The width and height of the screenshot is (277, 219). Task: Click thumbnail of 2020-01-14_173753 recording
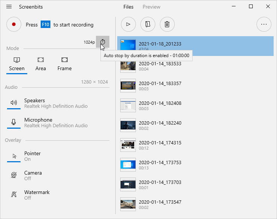128,165
